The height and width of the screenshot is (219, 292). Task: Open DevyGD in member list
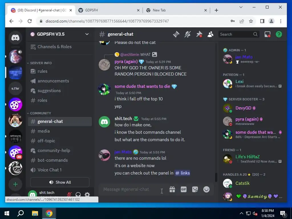click(252, 108)
